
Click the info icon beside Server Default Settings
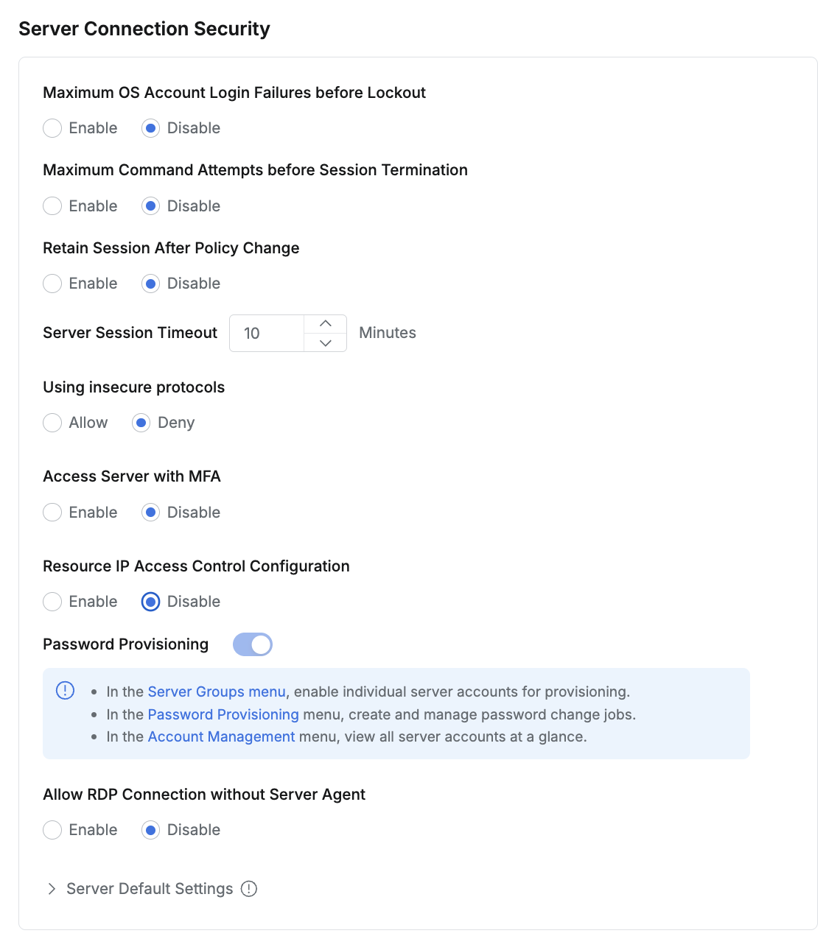(249, 889)
